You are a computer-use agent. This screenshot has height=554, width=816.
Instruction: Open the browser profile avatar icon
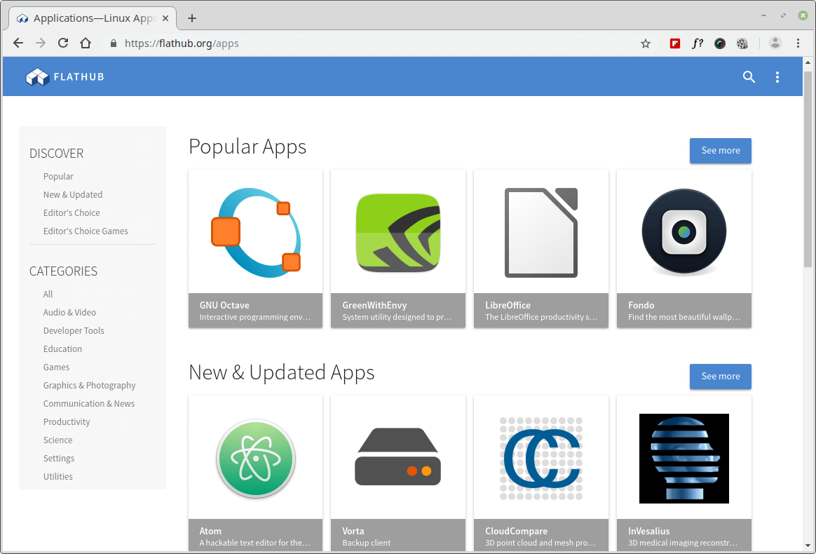[x=775, y=43]
